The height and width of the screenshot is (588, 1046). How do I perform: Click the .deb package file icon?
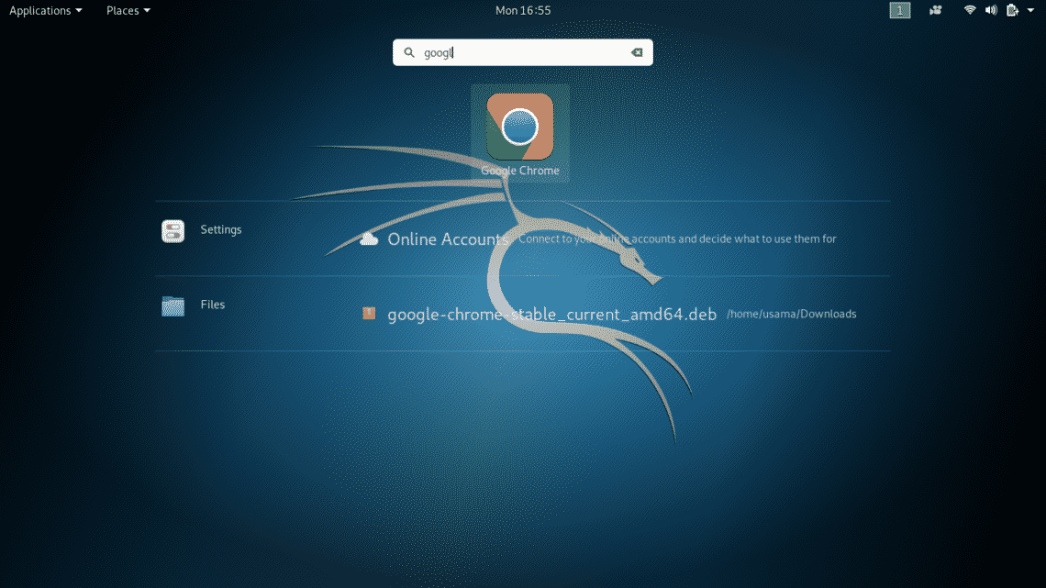(x=369, y=314)
